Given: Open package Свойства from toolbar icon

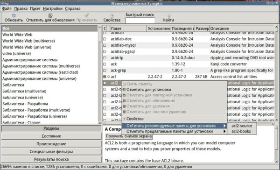Looking at the screenshot, I should [x=112, y=15].
